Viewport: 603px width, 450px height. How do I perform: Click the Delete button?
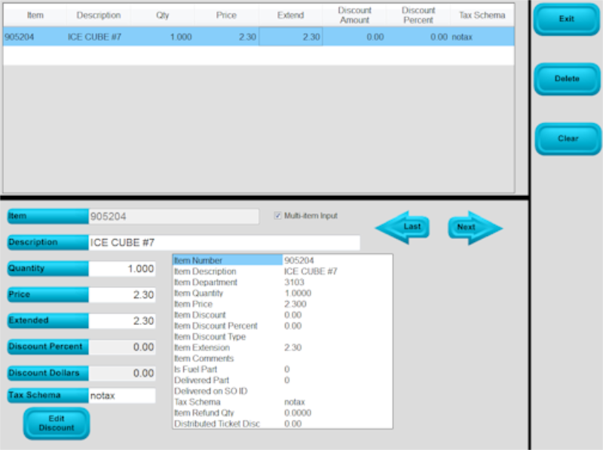click(x=566, y=79)
